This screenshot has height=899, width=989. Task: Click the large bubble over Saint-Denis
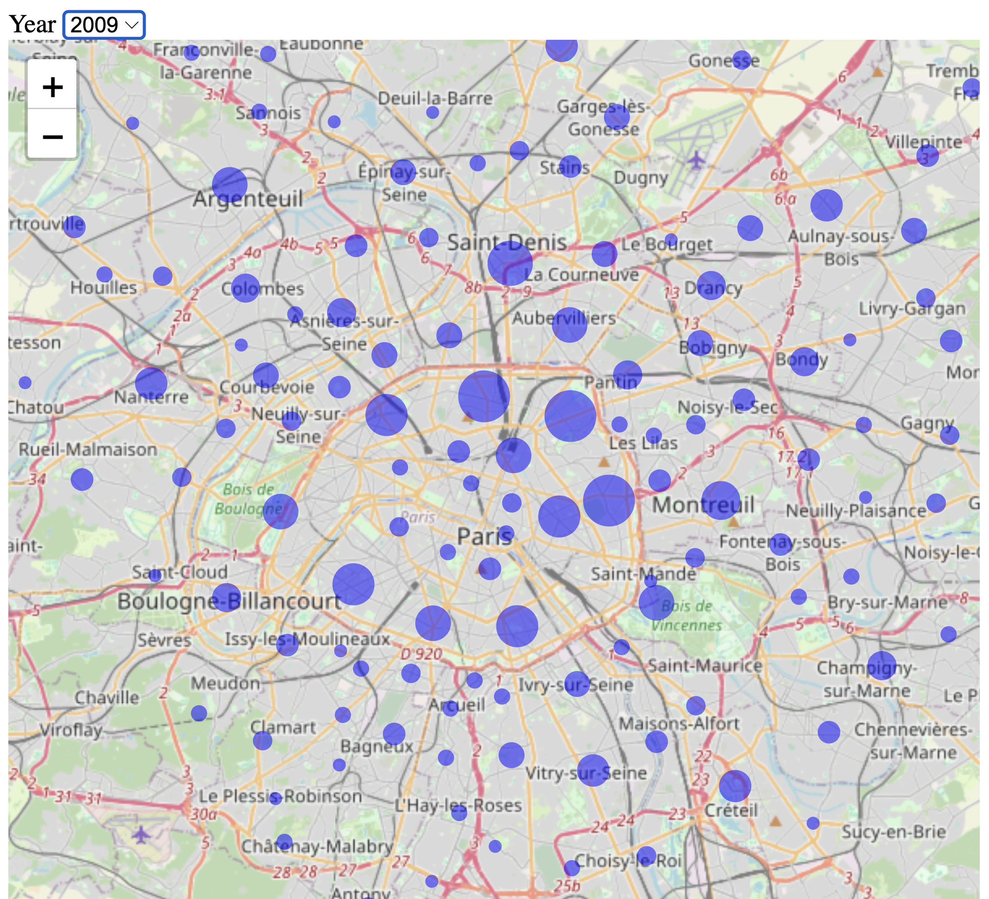click(x=510, y=264)
